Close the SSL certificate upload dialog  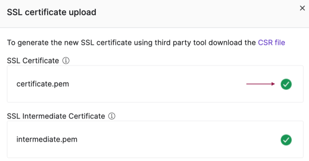point(302,8)
